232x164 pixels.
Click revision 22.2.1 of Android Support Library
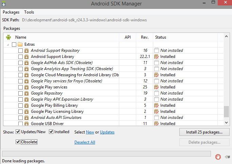pyautogui.click(x=145, y=57)
